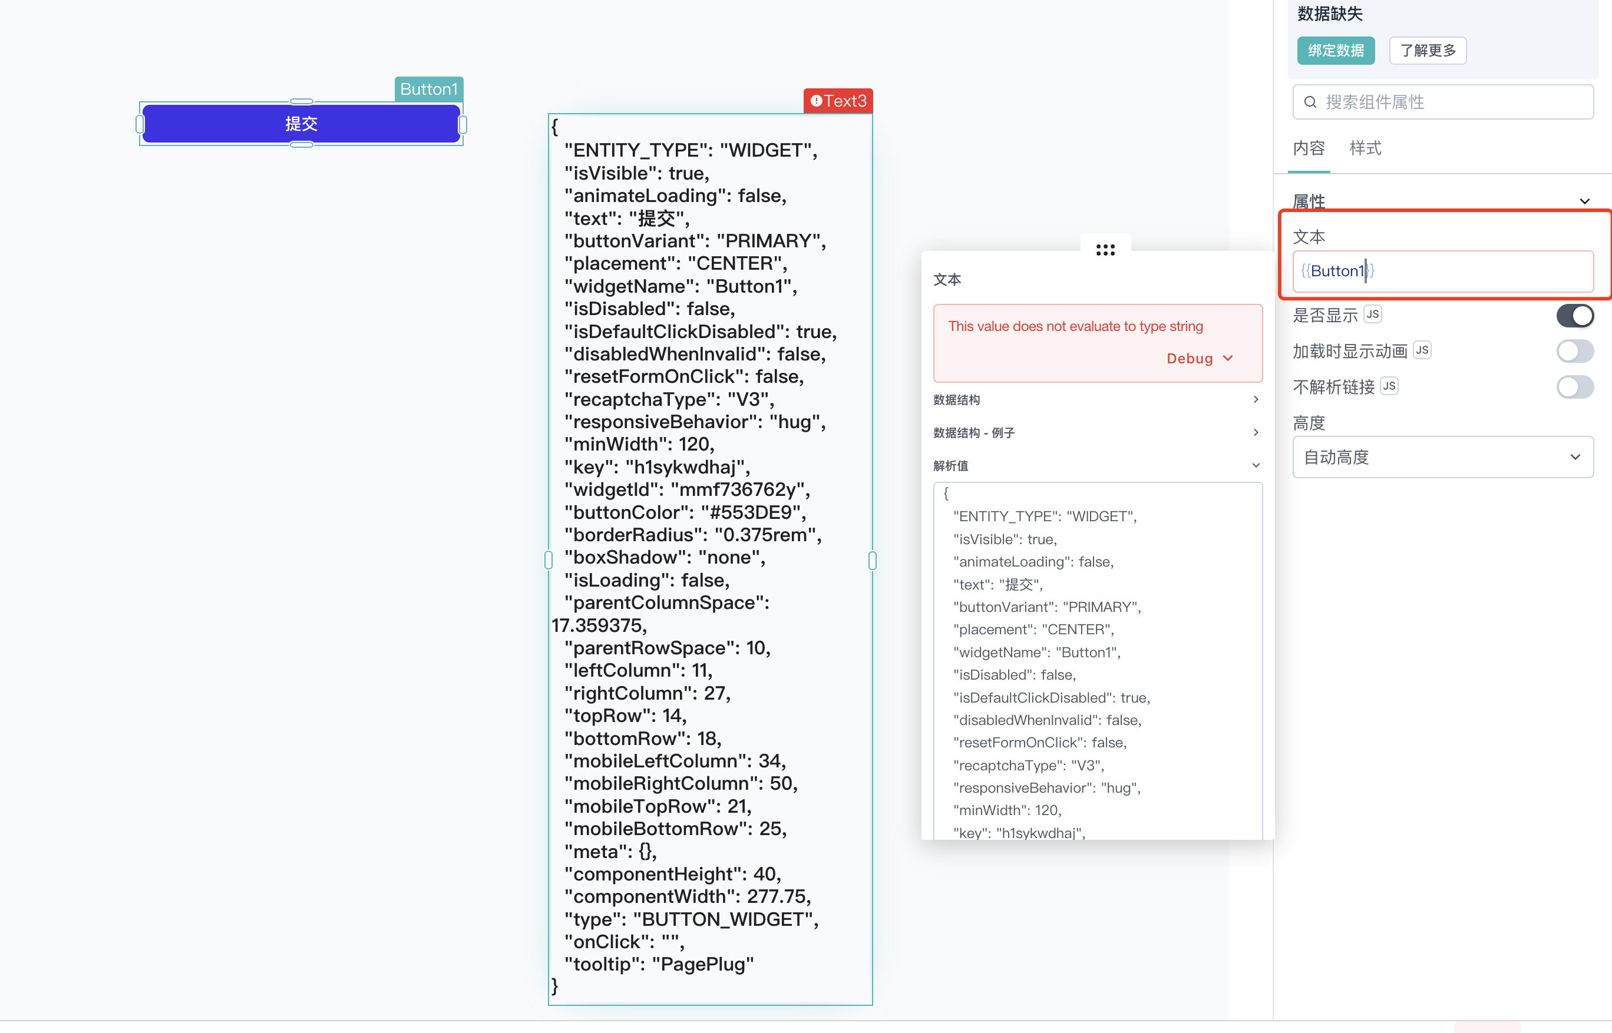Click '"ENTITY_TYPE": "WIDGET",' in the 解析值 panel
The height and width of the screenshot is (1033, 1612).
click(x=1045, y=516)
